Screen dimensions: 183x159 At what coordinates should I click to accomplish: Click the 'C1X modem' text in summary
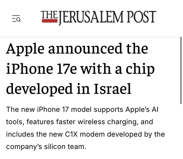pos(85,134)
